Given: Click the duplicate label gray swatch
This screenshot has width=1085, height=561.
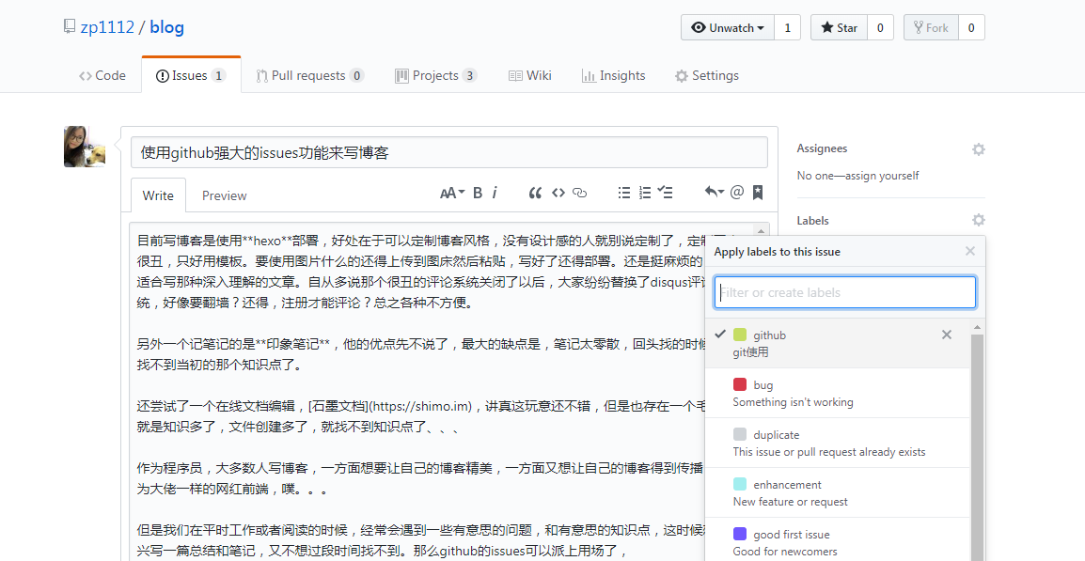Looking at the screenshot, I should 740,434.
